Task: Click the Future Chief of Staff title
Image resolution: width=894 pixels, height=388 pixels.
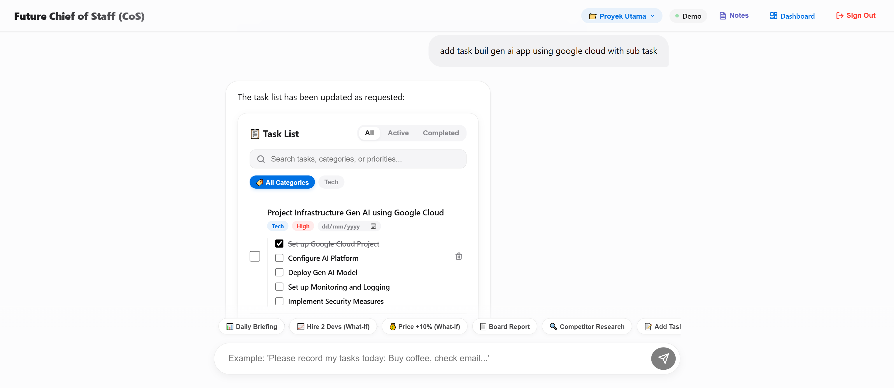Action: 80,16
